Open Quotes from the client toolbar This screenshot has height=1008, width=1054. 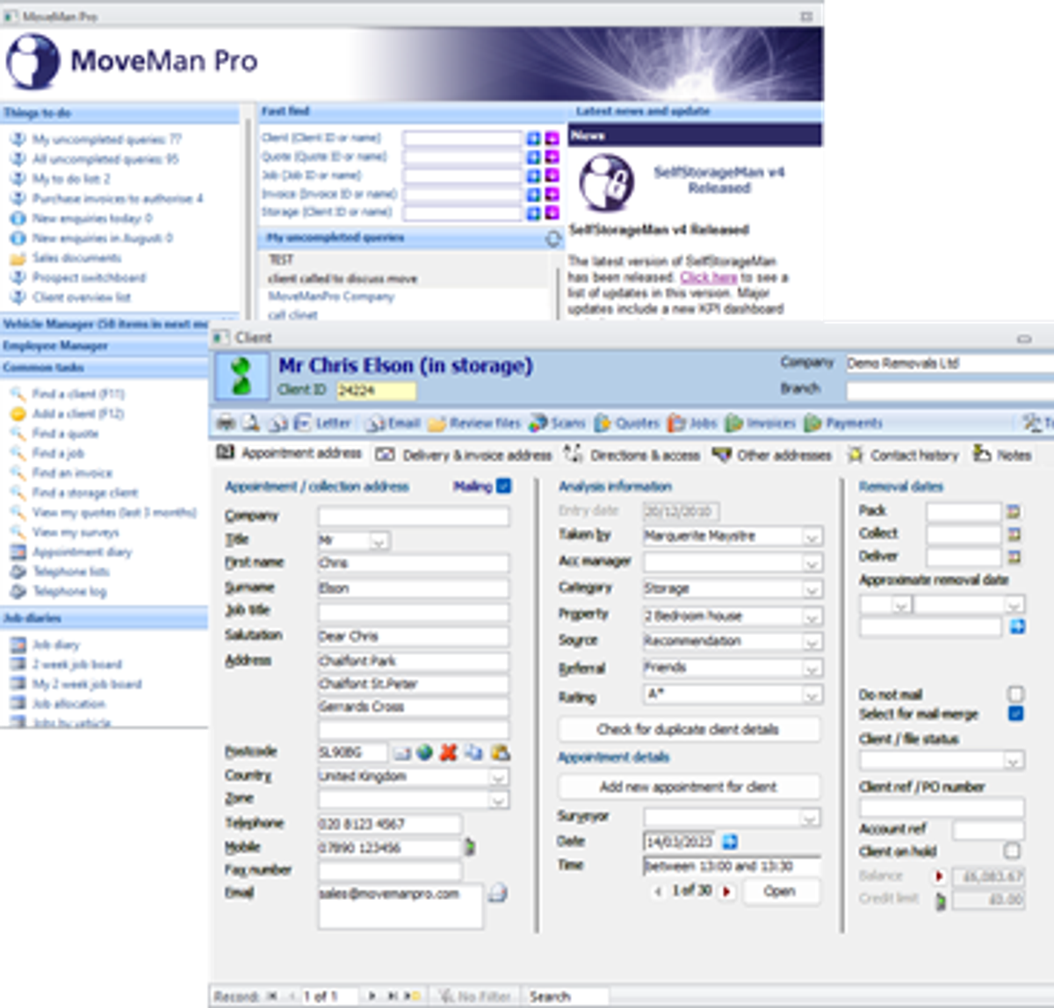click(x=626, y=423)
